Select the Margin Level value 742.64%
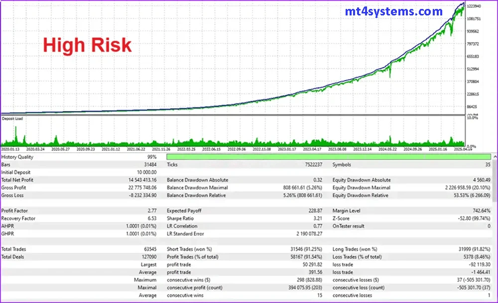The height and width of the screenshot is (303, 498). (x=479, y=211)
